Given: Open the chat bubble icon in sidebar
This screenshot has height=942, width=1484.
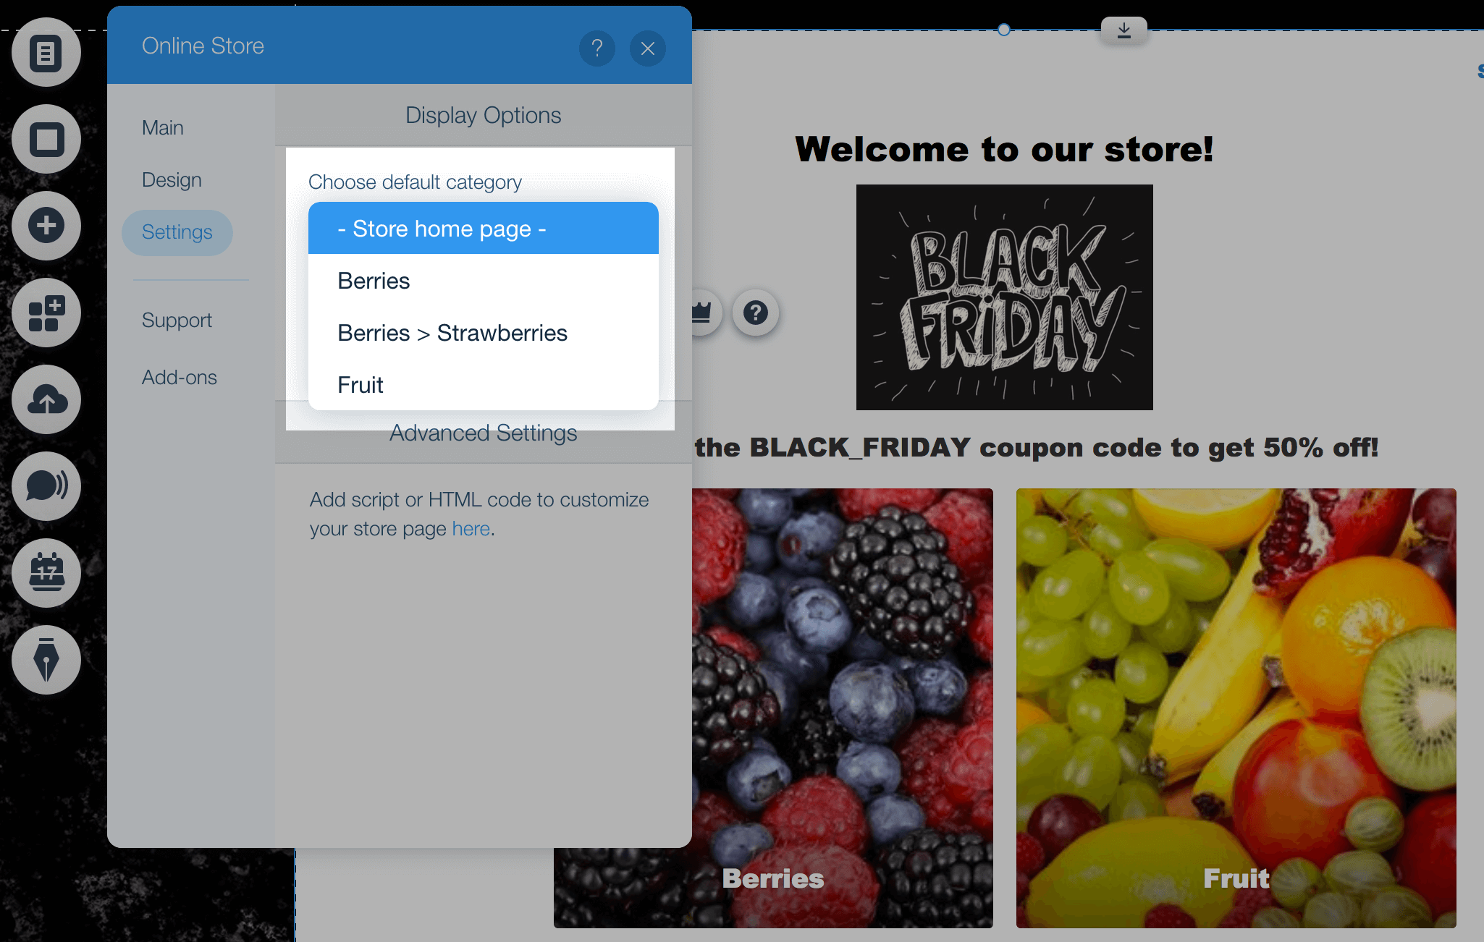Looking at the screenshot, I should pyautogui.click(x=46, y=486).
